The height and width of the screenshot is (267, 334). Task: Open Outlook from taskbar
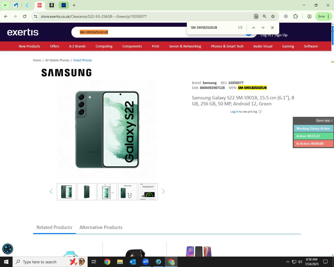click(x=133, y=262)
